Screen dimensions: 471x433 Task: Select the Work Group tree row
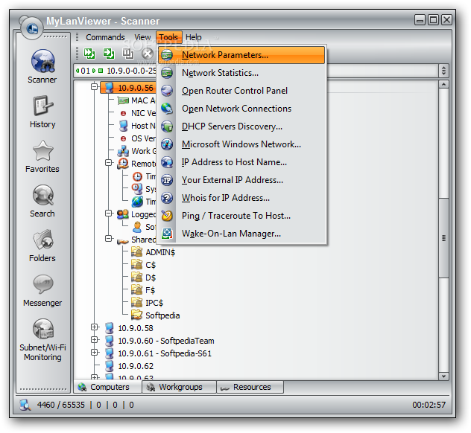tap(136, 151)
